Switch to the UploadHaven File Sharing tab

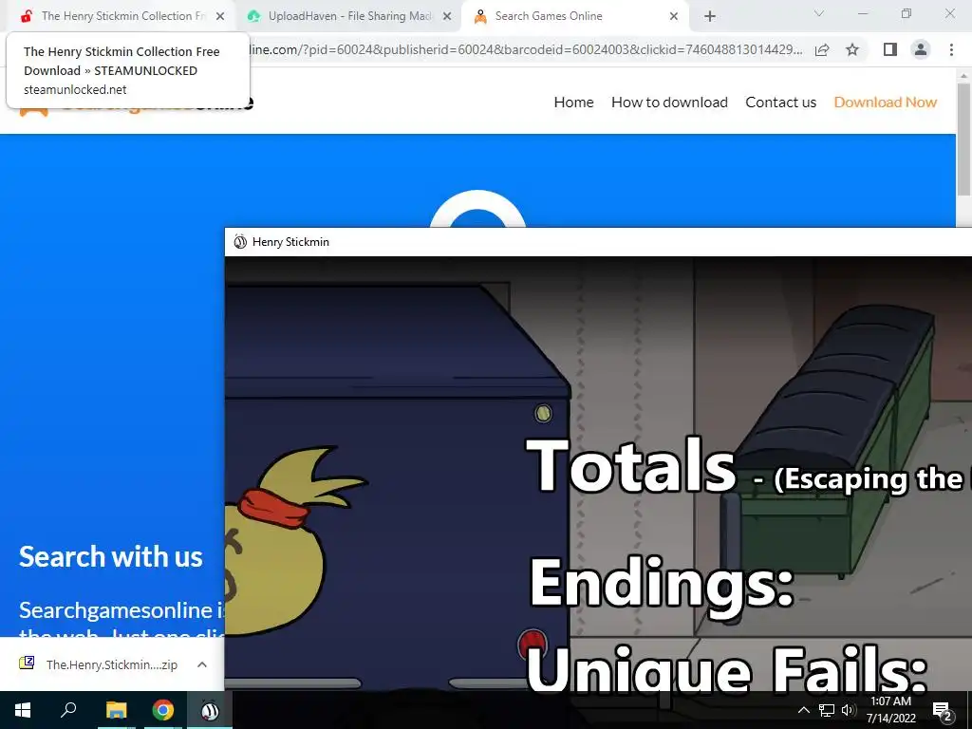tap(350, 16)
